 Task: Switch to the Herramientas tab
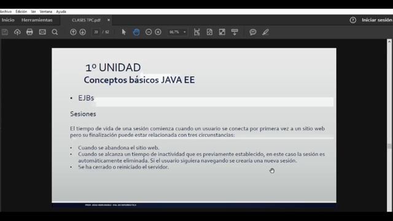37,20
